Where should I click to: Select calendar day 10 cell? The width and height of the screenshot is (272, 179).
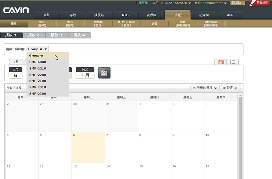click(221, 147)
